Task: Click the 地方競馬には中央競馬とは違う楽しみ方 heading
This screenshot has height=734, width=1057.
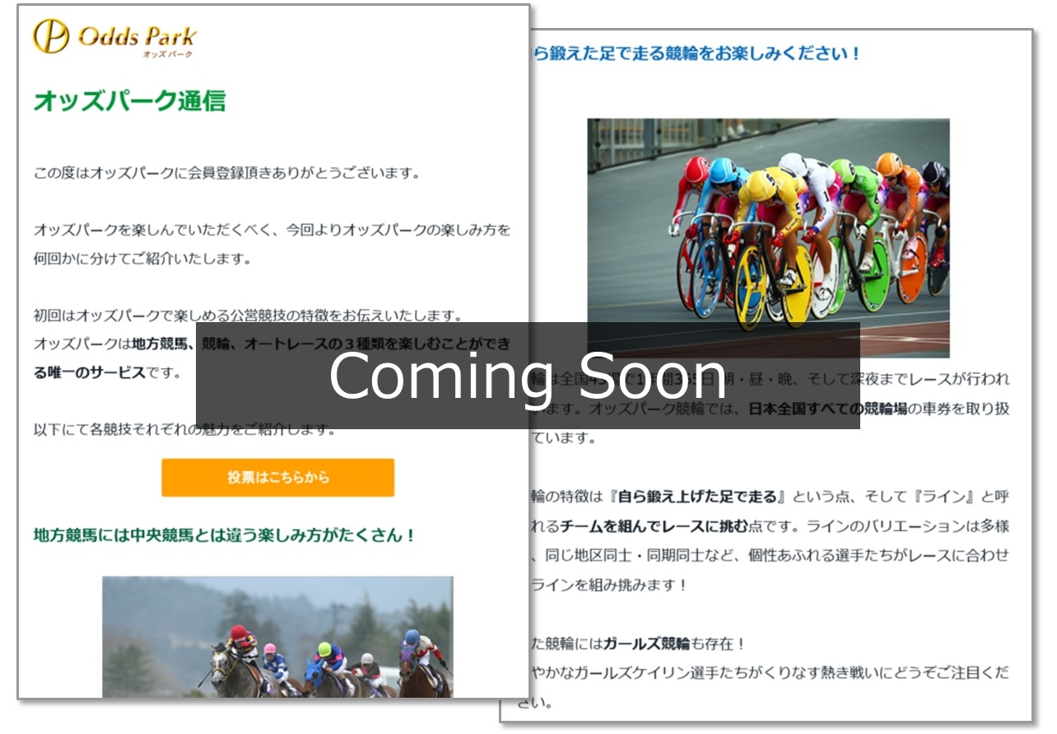Action: 224,535
